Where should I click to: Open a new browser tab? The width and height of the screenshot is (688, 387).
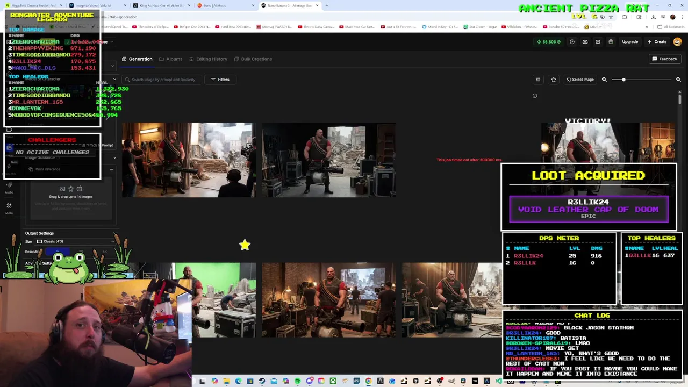tap(326, 5)
